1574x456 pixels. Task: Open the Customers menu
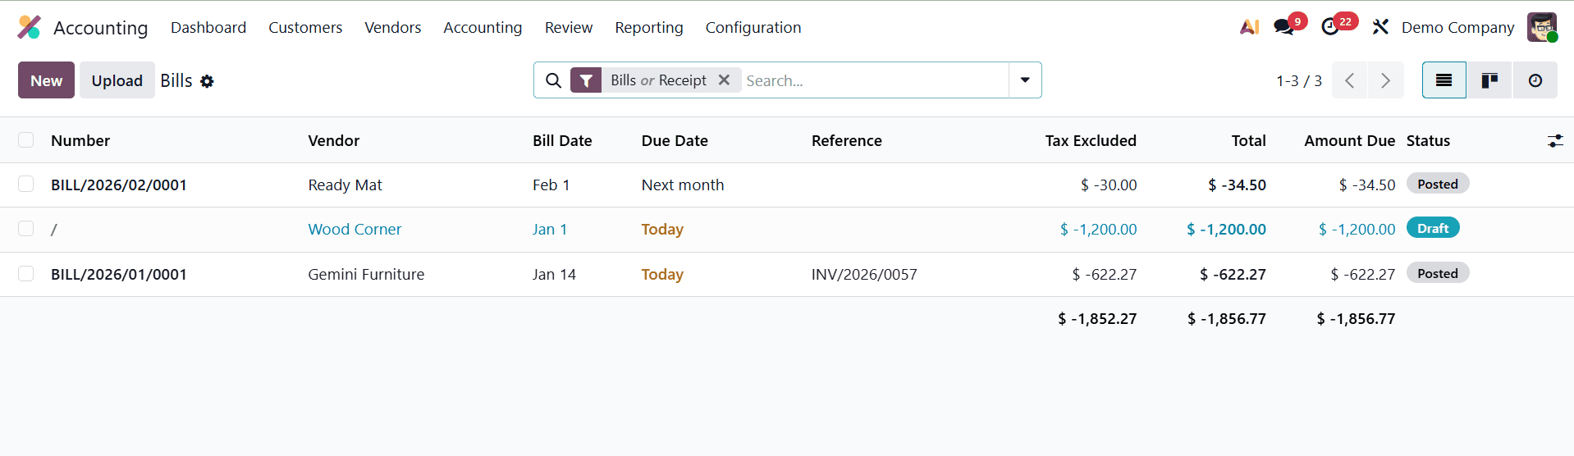pyautogui.click(x=305, y=27)
